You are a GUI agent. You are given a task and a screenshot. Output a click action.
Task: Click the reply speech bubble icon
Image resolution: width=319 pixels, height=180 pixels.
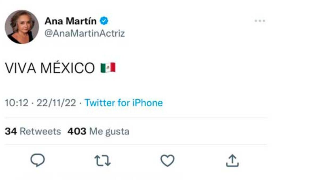[37, 161]
